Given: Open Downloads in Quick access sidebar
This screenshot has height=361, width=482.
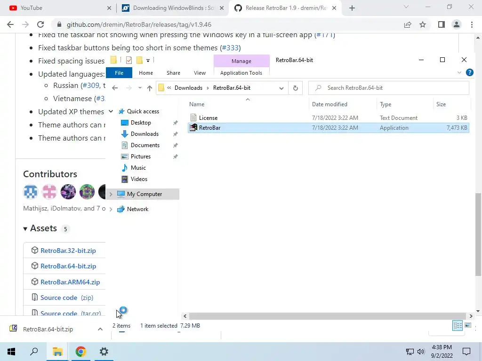Looking at the screenshot, I should pyautogui.click(x=145, y=134).
